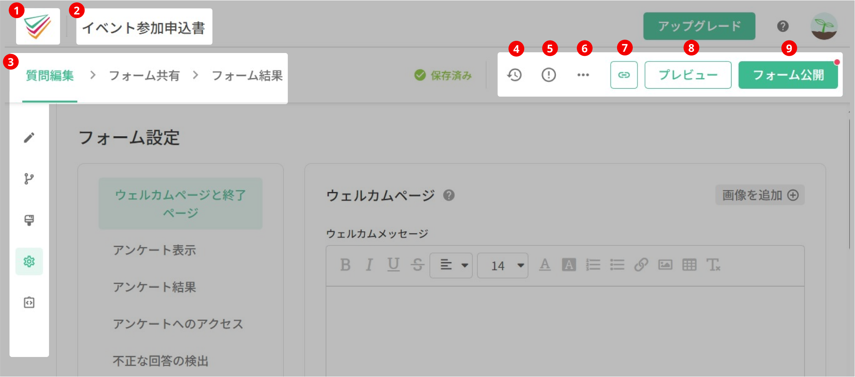Screen dimensions: 855x377
Task: Open the paint roller design icon in sidebar
Action: pyautogui.click(x=29, y=220)
